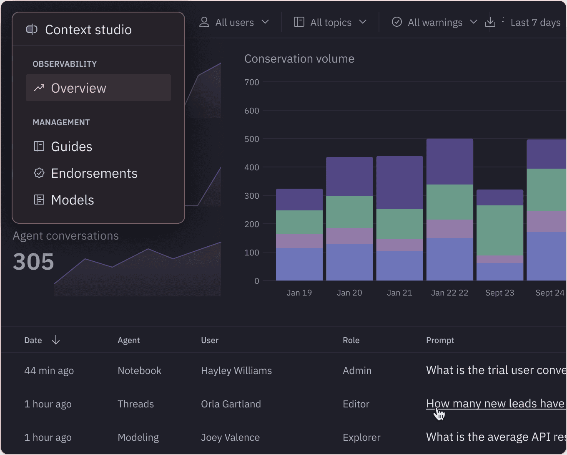This screenshot has height=455, width=567.
Task: Click the All warnings checkmark circle icon
Action: pyautogui.click(x=397, y=22)
